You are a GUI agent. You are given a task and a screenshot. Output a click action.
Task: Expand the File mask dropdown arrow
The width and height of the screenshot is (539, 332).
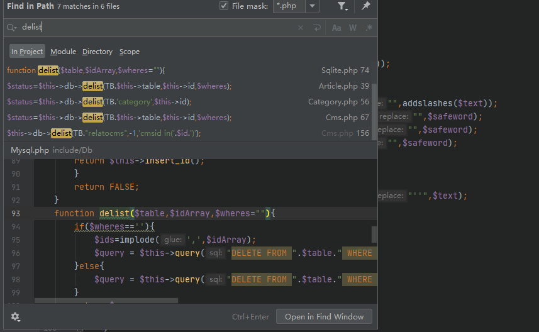[x=313, y=6]
